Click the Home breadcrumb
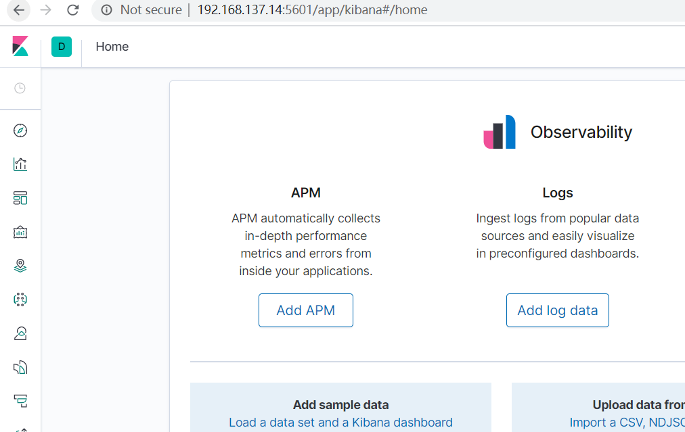The height and width of the screenshot is (432, 685). coord(112,47)
